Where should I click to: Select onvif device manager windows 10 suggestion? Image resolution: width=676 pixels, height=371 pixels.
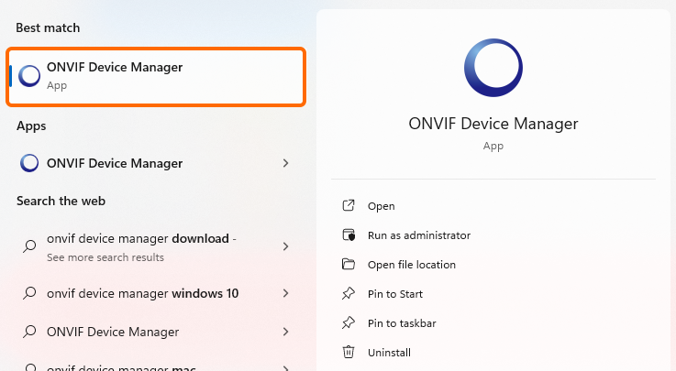click(x=142, y=293)
